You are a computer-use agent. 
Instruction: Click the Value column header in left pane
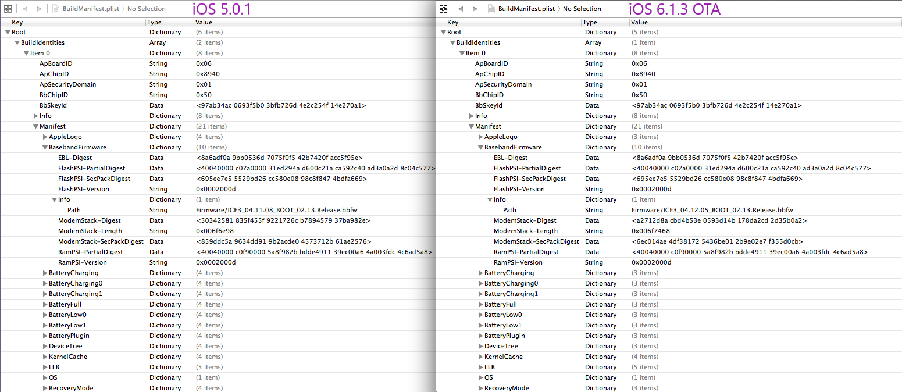(315, 22)
